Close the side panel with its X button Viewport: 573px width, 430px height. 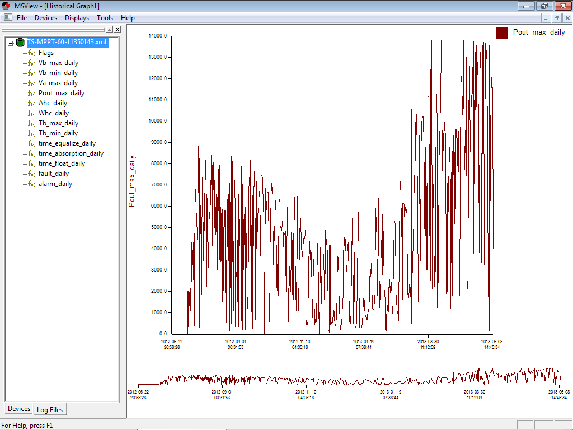pyautogui.click(x=118, y=30)
